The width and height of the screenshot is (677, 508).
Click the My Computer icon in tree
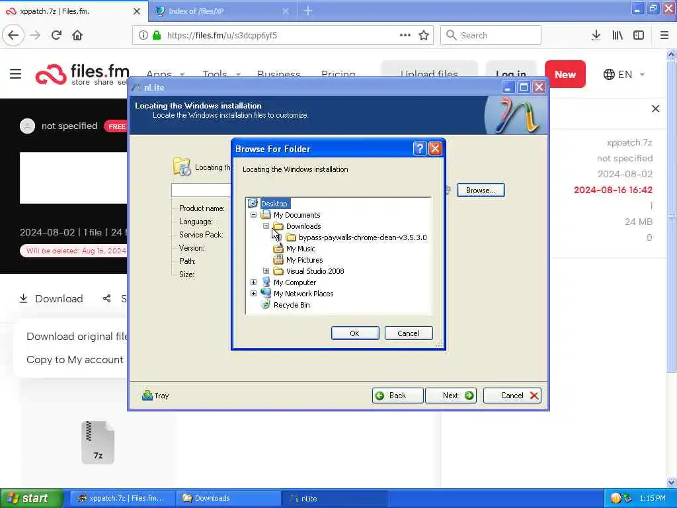(266, 282)
